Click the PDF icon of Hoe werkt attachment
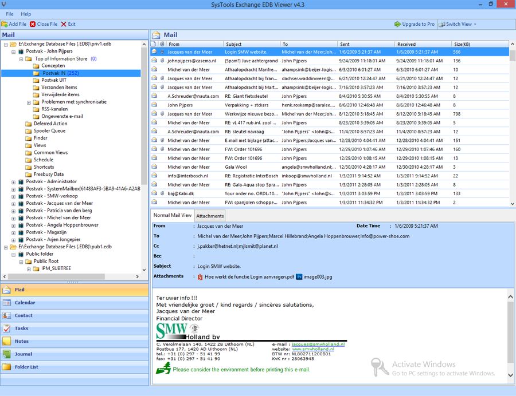The image size is (516, 396). pyautogui.click(x=200, y=277)
